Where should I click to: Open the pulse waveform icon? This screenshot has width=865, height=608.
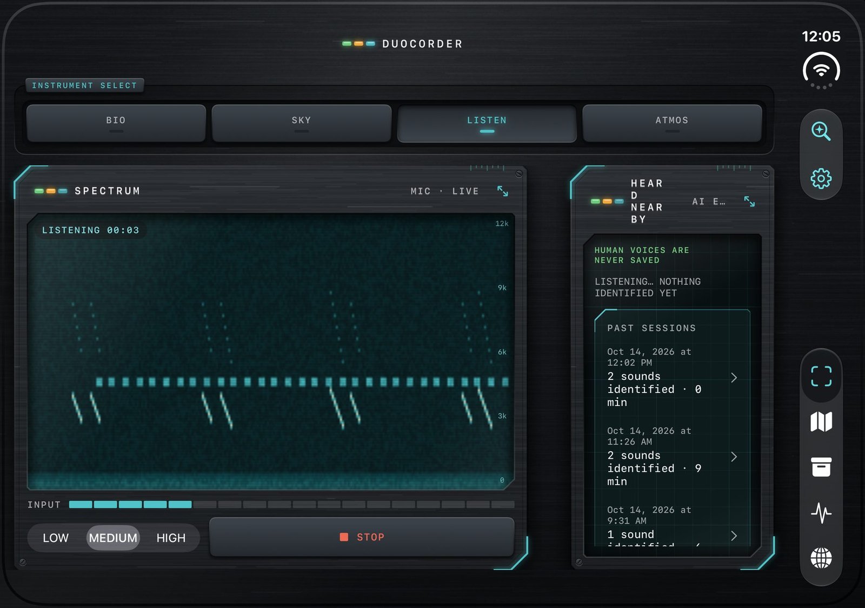821,512
